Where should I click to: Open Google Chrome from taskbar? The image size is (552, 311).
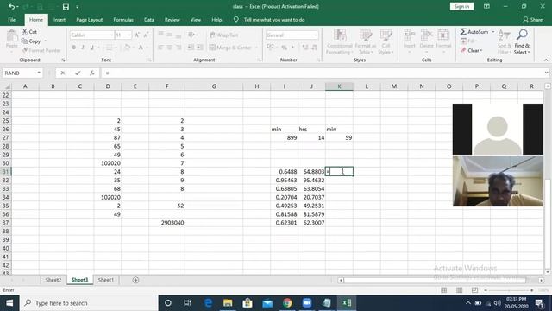[x=287, y=303]
